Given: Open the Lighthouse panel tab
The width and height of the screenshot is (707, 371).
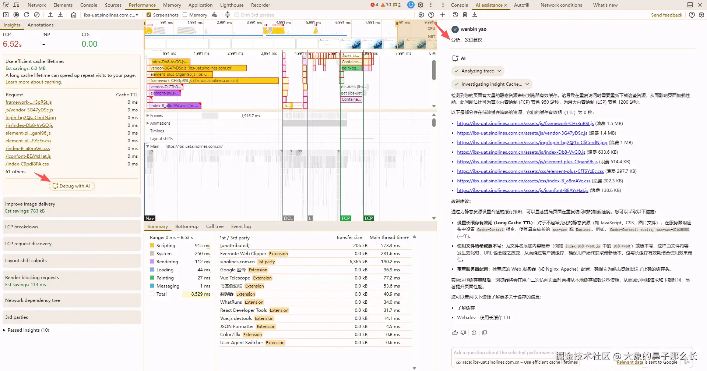Looking at the screenshot, I should pos(232,5).
